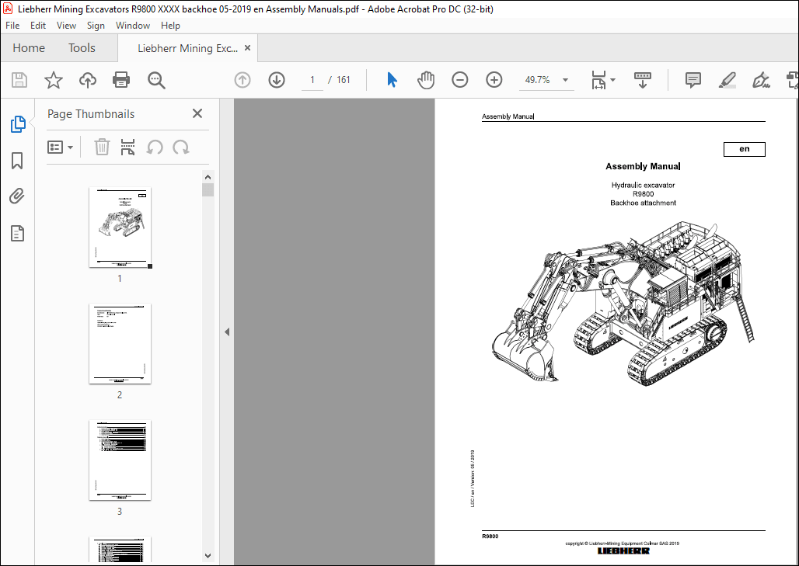Add the document to favorites with the star
Screen dimensions: 799x566
(52, 79)
